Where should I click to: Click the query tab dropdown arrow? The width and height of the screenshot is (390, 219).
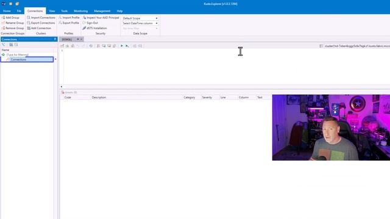(78, 39)
